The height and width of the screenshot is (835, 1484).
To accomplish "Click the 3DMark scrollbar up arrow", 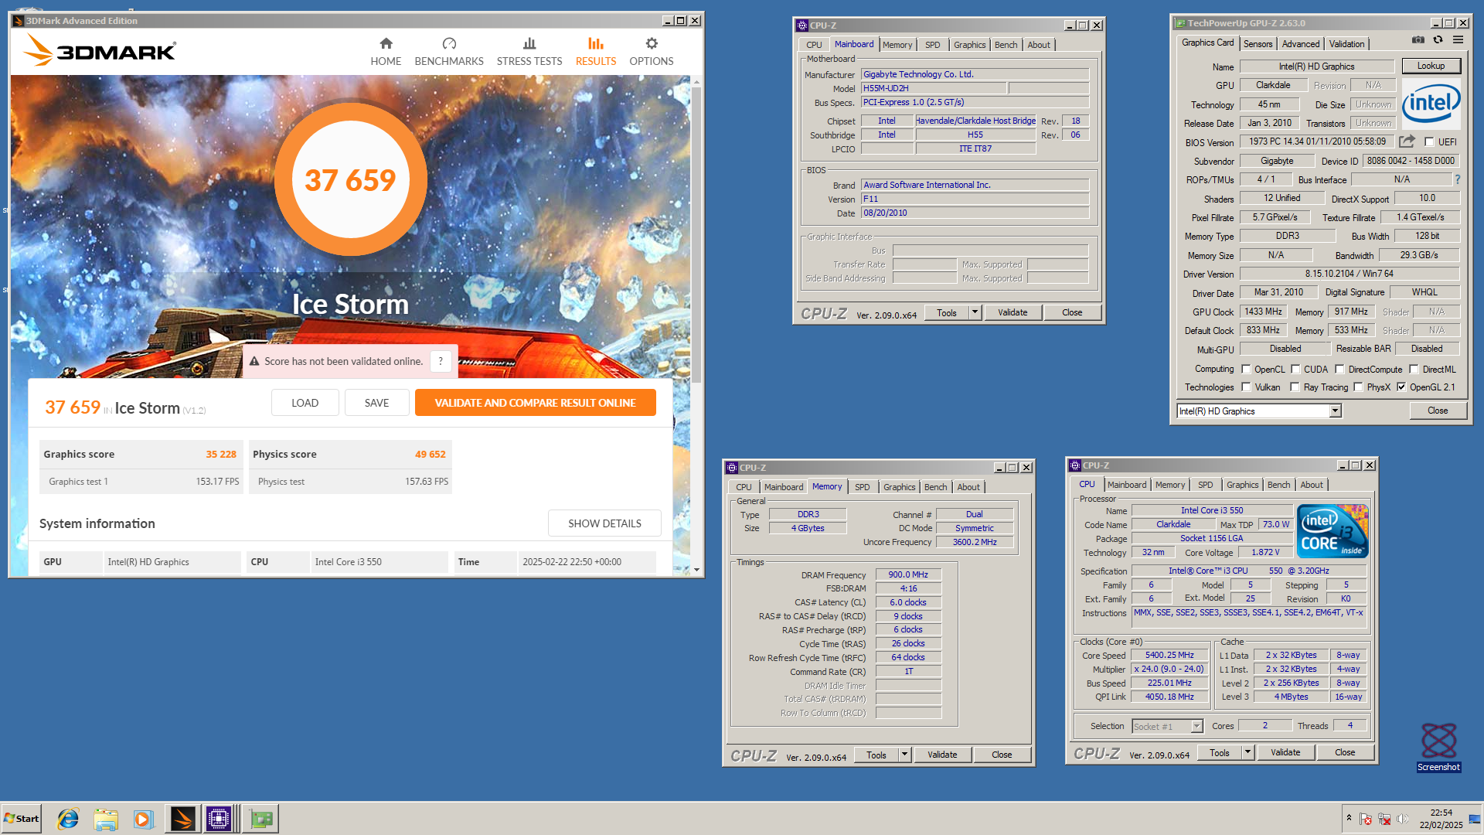I will pyautogui.click(x=696, y=81).
